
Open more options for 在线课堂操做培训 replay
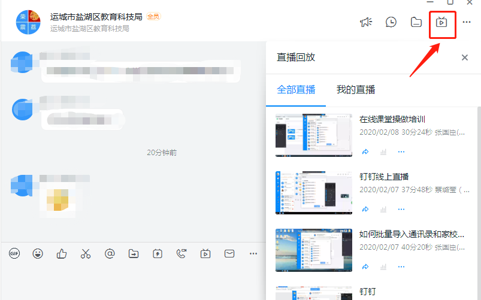point(401,152)
